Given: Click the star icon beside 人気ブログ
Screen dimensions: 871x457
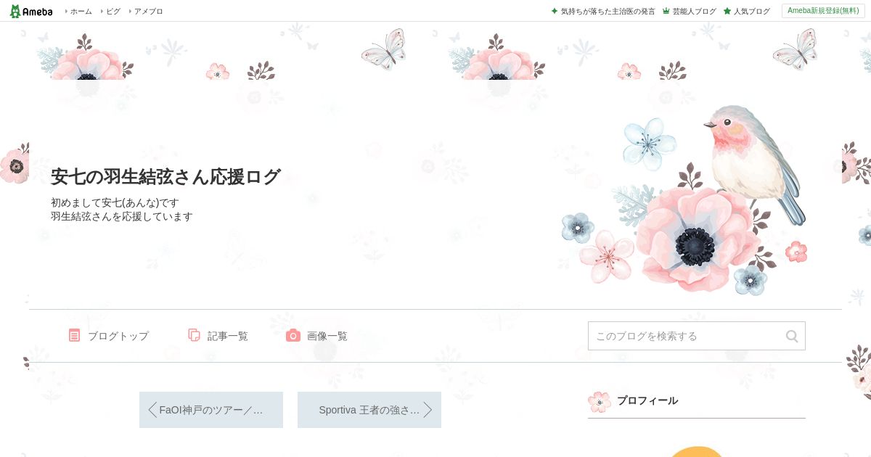Looking at the screenshot, I should pyautogui.click(x=727, y=11).
